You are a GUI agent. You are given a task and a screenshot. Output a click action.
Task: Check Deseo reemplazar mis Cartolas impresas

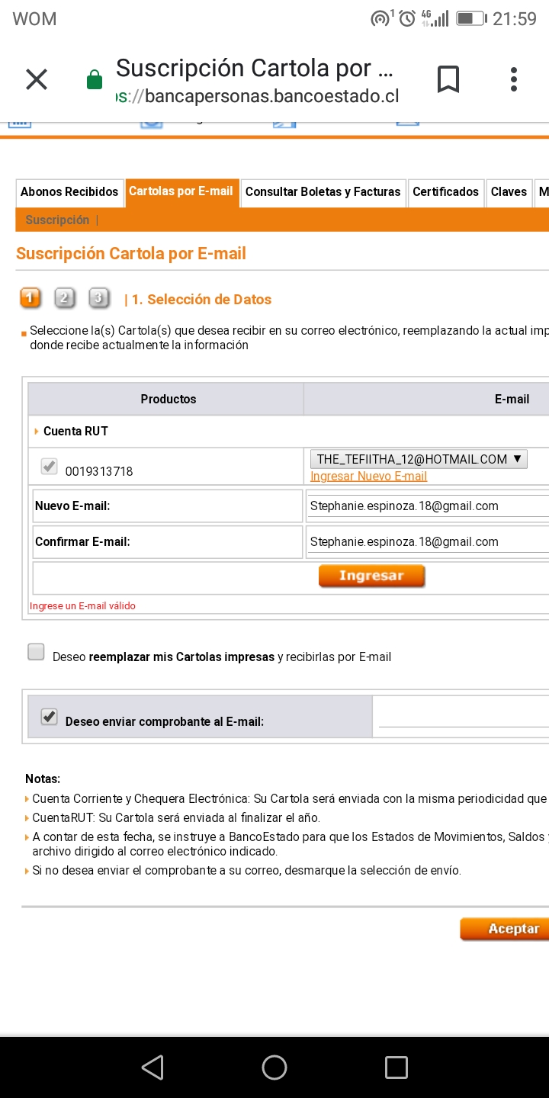[36, 652]
